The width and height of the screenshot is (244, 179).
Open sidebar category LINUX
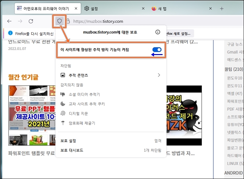[235, 164]
